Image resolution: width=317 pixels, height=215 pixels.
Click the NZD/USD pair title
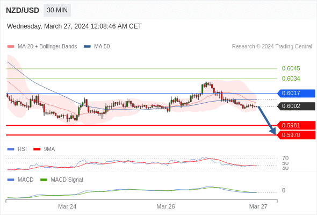(x=23, y=10)
